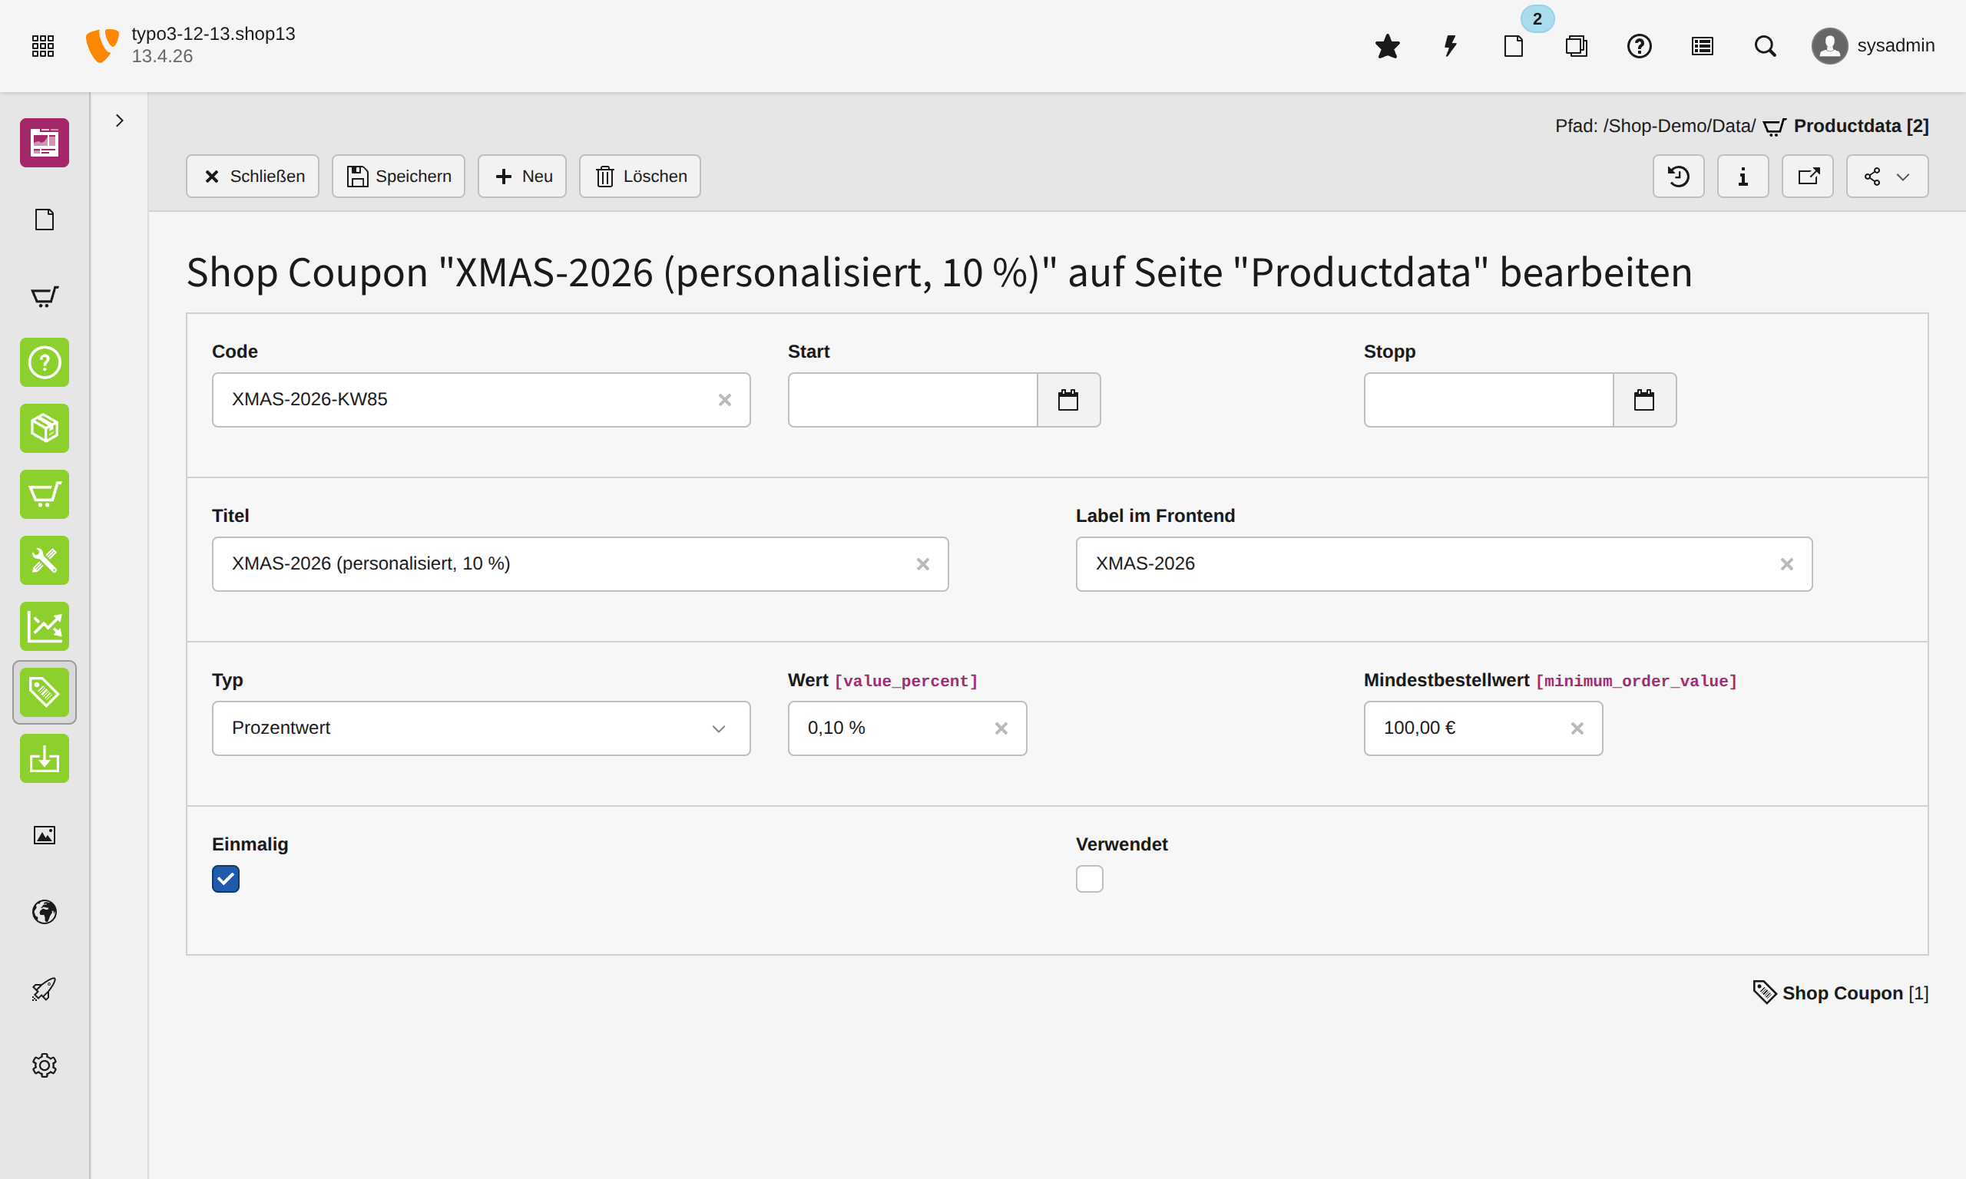Image resolution: width=1966 pixels, height=1179 pixels.
Task: Open record in new window icon
Action: [1807, 177]
